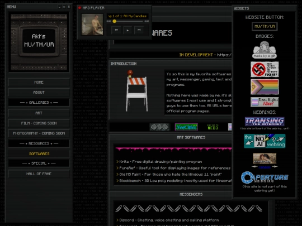The width and height of the screenshot is (302, 226).
Task: Click the WEB3 button badge
Action: click(x=213, y=127)
